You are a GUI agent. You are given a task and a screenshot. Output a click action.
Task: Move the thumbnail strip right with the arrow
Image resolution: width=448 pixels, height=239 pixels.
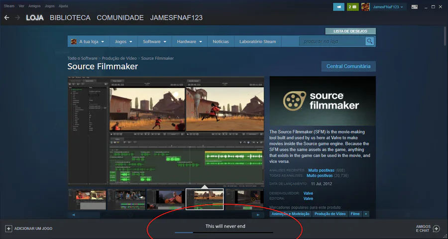pos(258,215)
